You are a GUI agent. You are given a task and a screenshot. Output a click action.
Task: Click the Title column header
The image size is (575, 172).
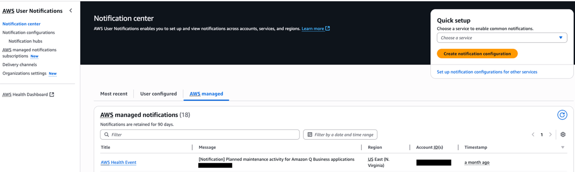(105, 147)
